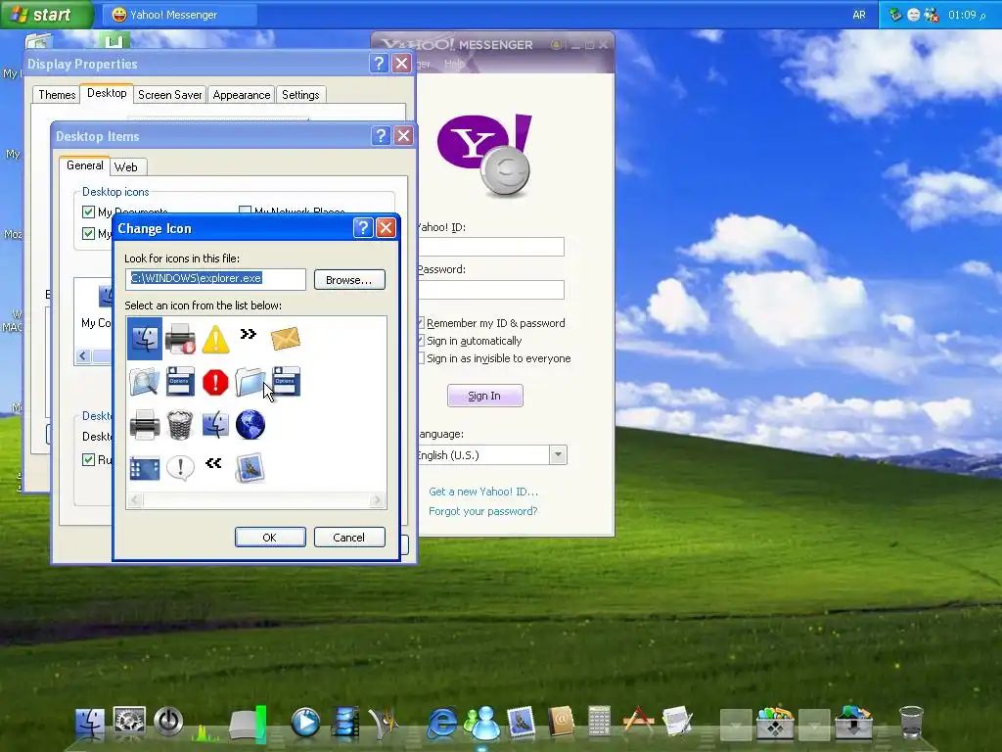Choose the plain printer icon in third row
The image size is (1002, 752).
[145, 425]
